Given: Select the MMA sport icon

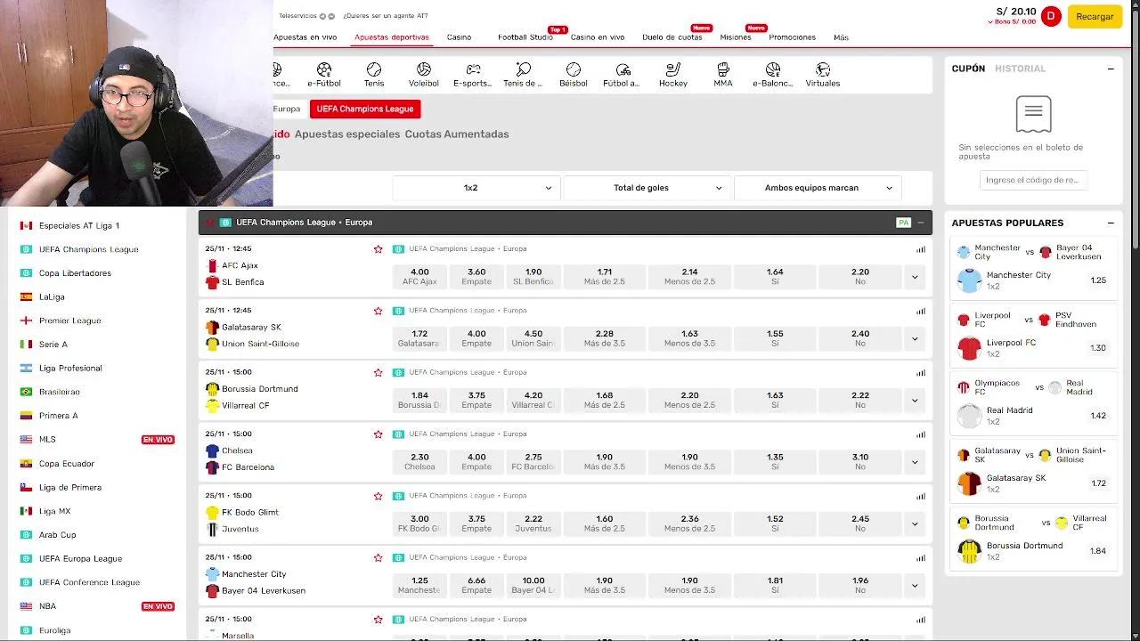Looking at the screenshot, I should 723,74.
